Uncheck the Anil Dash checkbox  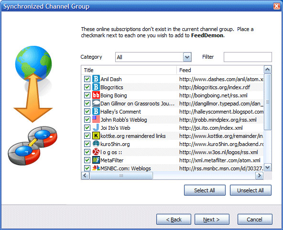[87, 79]
